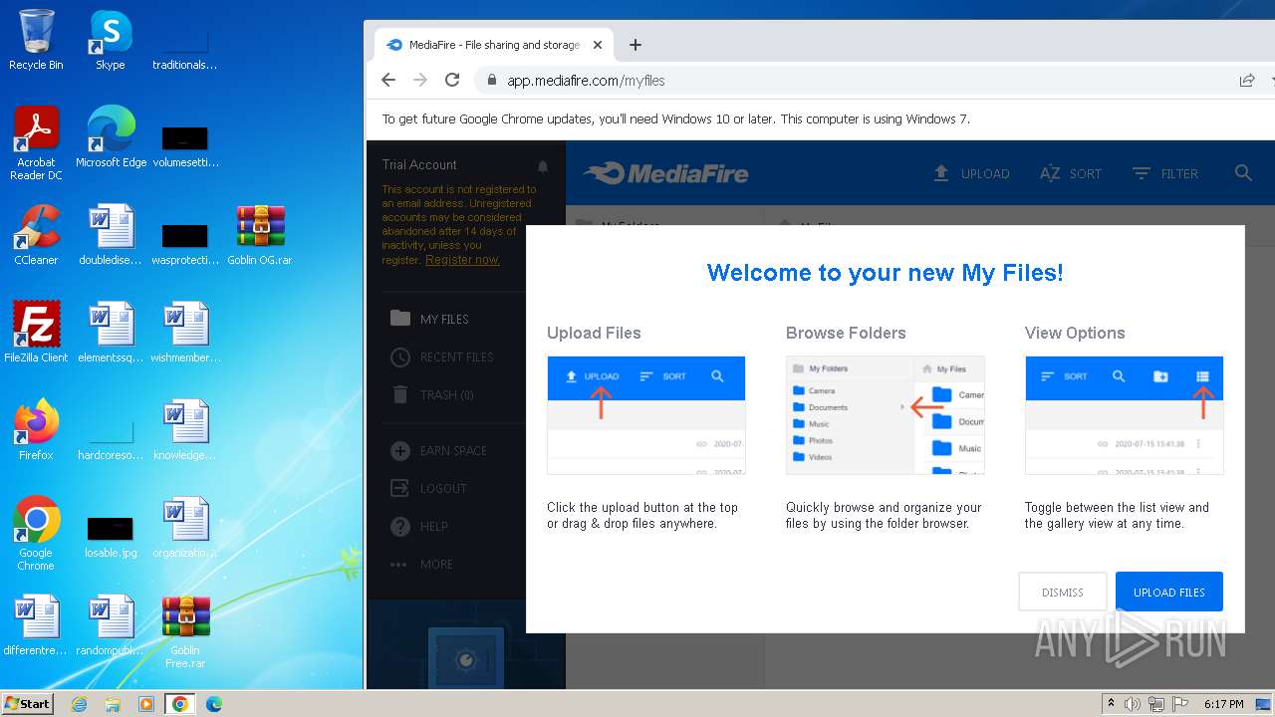
Task: Click the MediaFire logo
Action: coord(666,173)
